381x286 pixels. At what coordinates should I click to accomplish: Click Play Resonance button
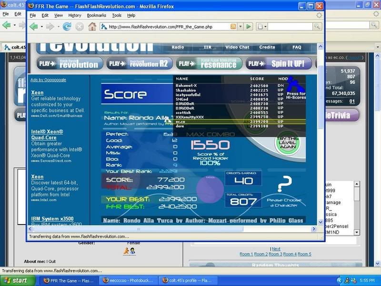(209, 64)
